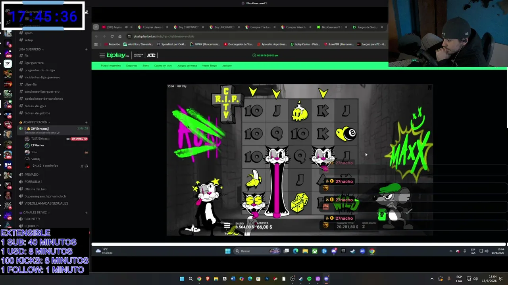Open Casino en vivo in bplay navigation
Screen dimensions: 508x285
click(x=163, y=66)
